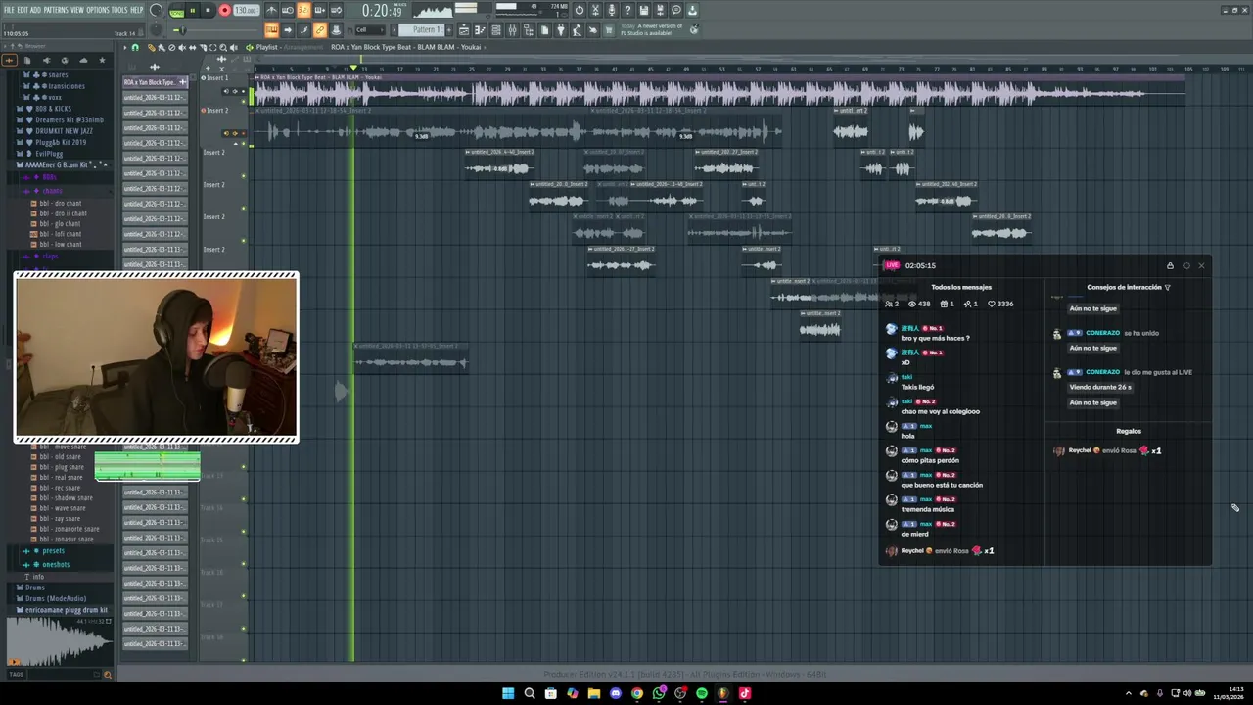Add new pattern with plus button
The width and height of the screenshot is (1253, 705).
448,29
